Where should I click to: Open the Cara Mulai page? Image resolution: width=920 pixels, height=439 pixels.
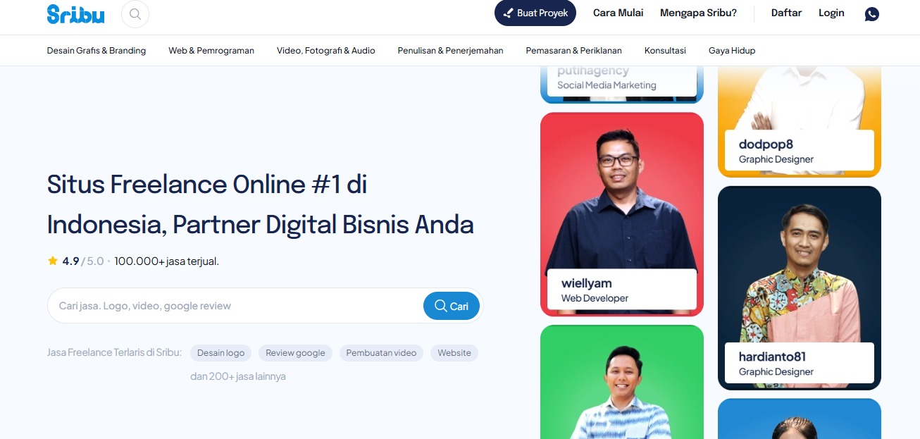pyautogui.click(x=618, y=13)
